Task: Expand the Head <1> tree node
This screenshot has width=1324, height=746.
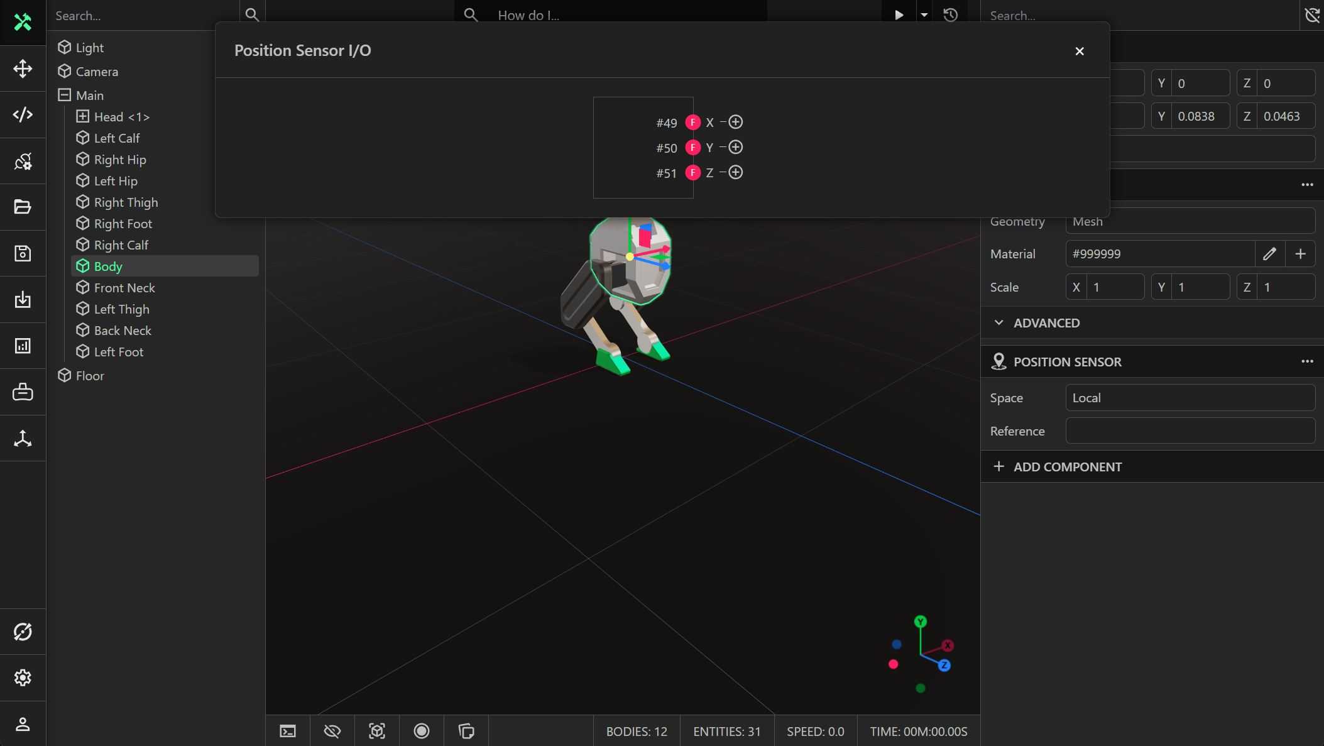Action: click(82, 116)
